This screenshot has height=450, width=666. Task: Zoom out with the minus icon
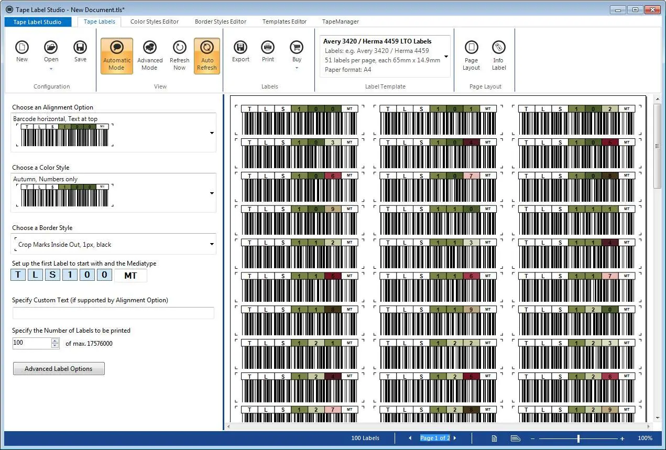532,438
